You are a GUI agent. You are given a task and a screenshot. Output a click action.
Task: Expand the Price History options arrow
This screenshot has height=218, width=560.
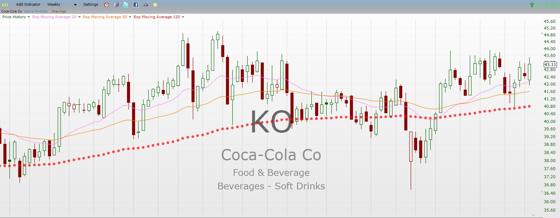tap(28, 17)
